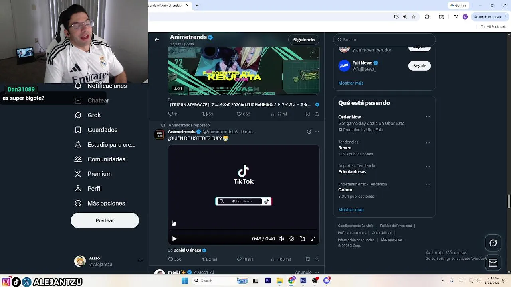Open the Chatear envelope icon

pyautogui.click(x=78, y=101)
